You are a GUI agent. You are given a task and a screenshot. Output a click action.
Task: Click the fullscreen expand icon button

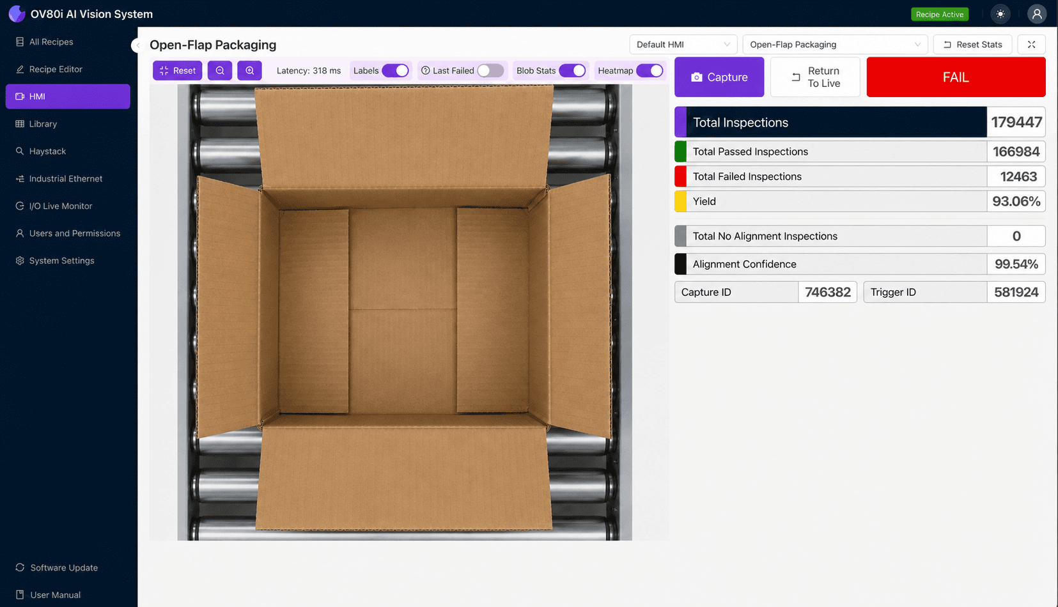(x=1031, y=45)
